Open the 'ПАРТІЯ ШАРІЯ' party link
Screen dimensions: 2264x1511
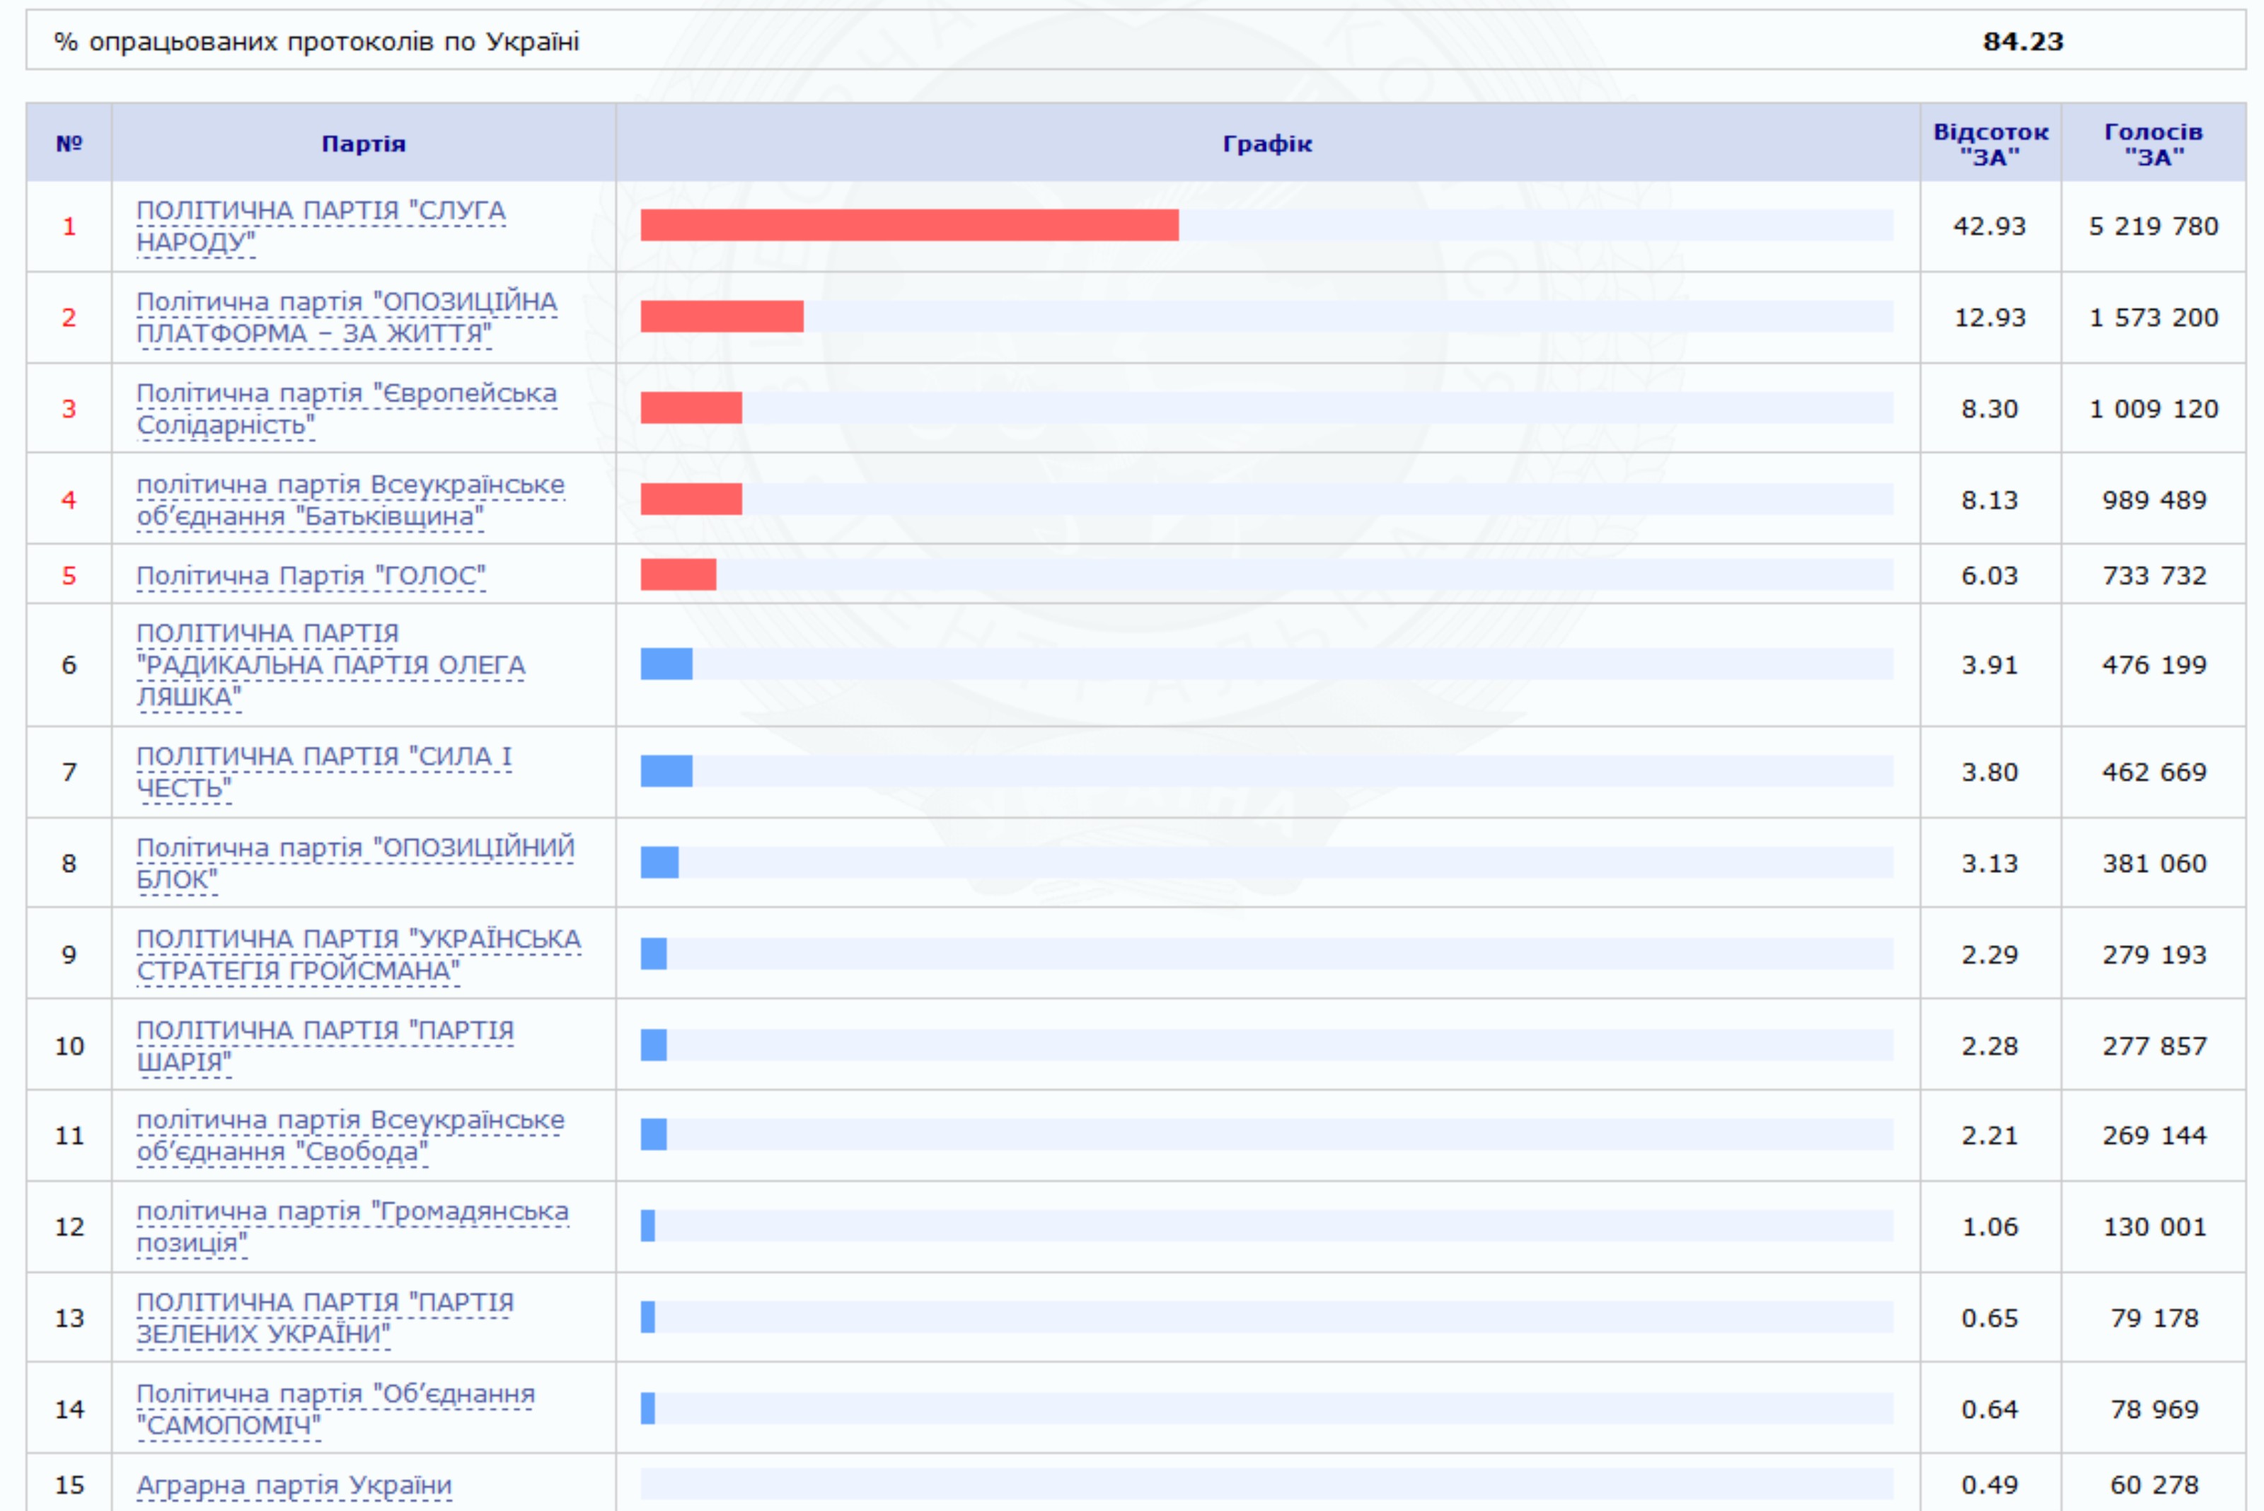(325, 1046)
